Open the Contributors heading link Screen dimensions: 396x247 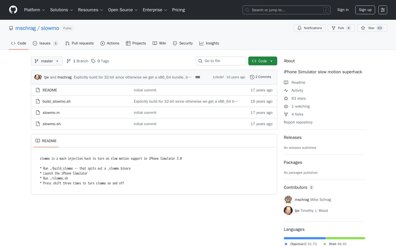[299, 187]
